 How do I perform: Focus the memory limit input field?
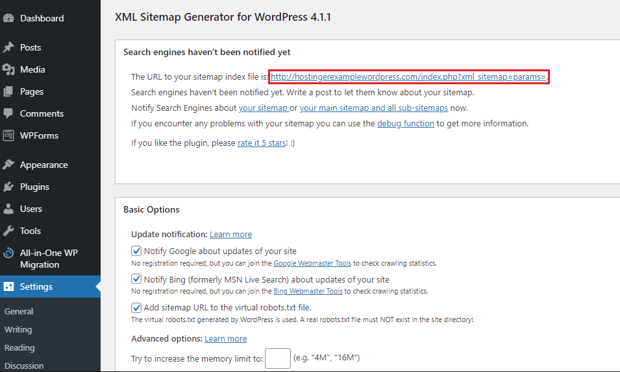point(278,358)
